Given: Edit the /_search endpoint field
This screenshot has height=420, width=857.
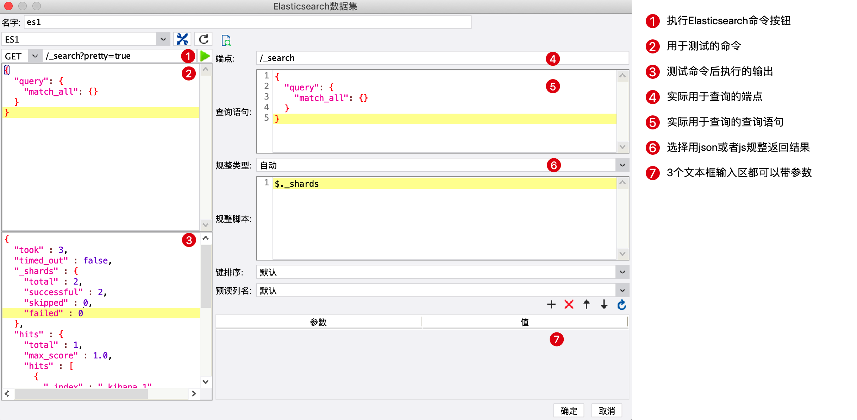Looking at the screenshot, I should tap(387, 58).
